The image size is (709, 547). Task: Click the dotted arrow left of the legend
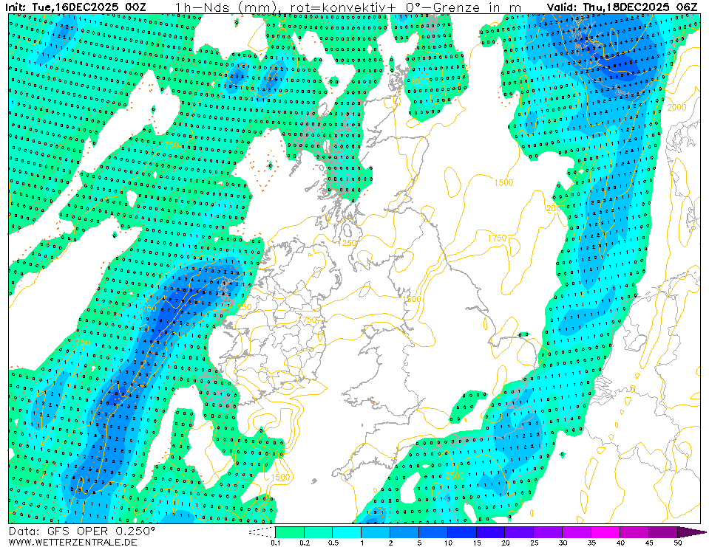point(261,531)
